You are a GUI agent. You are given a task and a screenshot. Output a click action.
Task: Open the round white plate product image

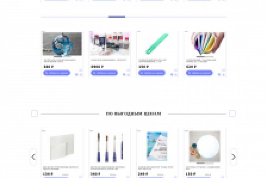(205, 147)
